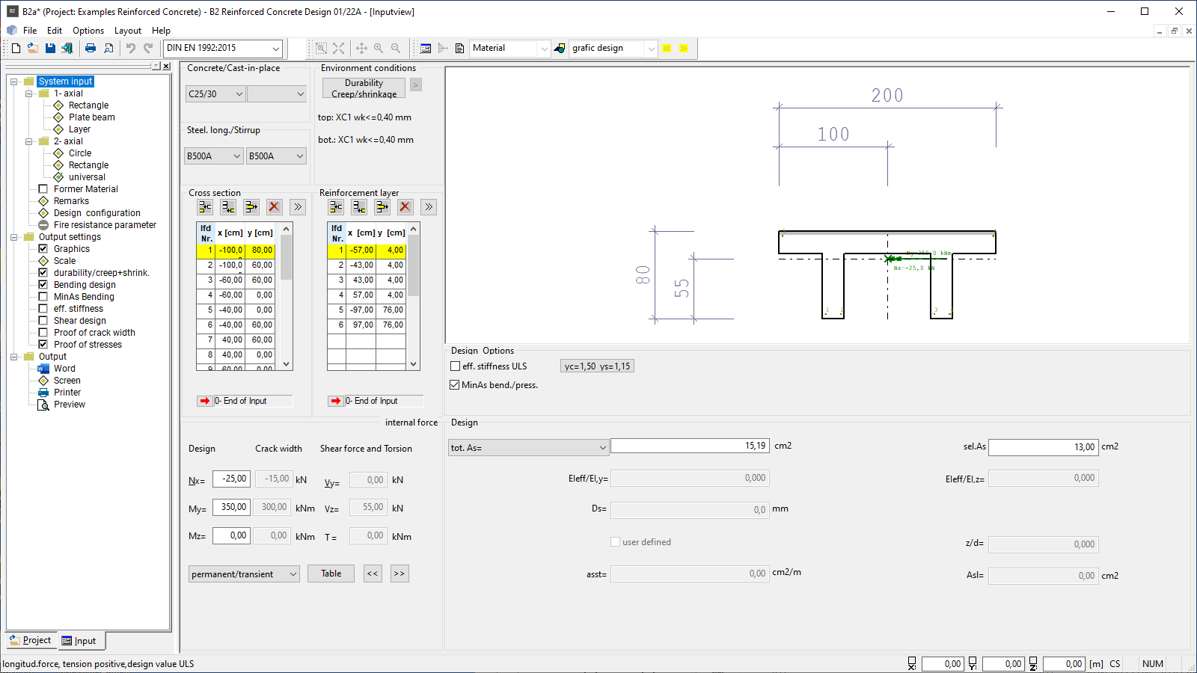Select the pan move icon
The width and height of the screenshot is (1197, 673).
pos(361,49)
